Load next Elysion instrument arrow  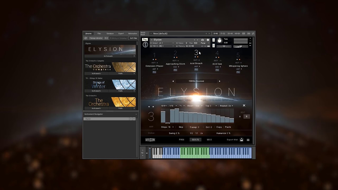click(198, 40)
